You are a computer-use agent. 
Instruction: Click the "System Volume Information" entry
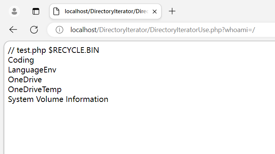click(x=58, y=99)
